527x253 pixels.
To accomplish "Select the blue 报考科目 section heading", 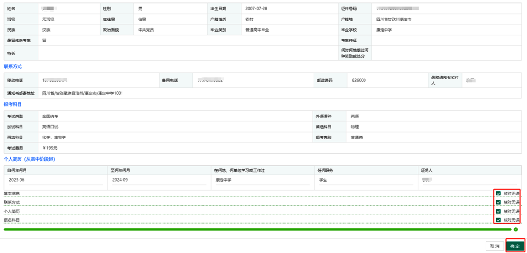I will [13, 104].
